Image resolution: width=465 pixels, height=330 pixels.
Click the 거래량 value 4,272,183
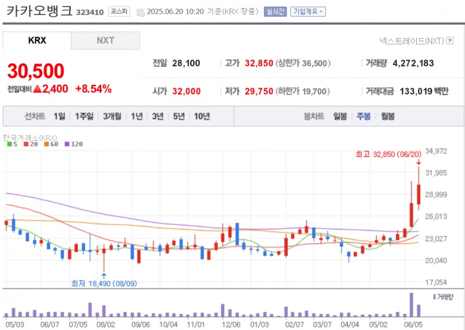click(x=413, y=63)
